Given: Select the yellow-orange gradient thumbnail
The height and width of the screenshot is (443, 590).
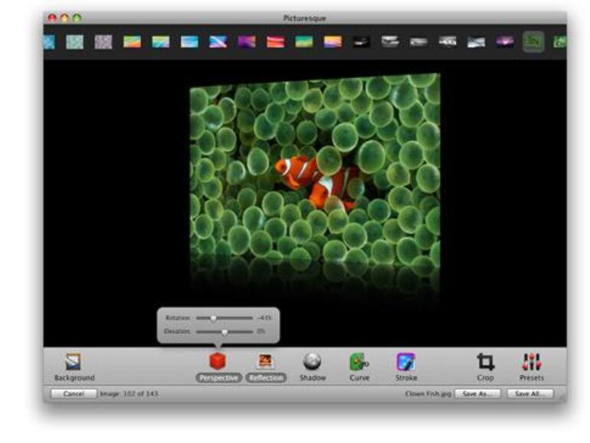Looking at the screenshot, I should [x=333, y=42].
